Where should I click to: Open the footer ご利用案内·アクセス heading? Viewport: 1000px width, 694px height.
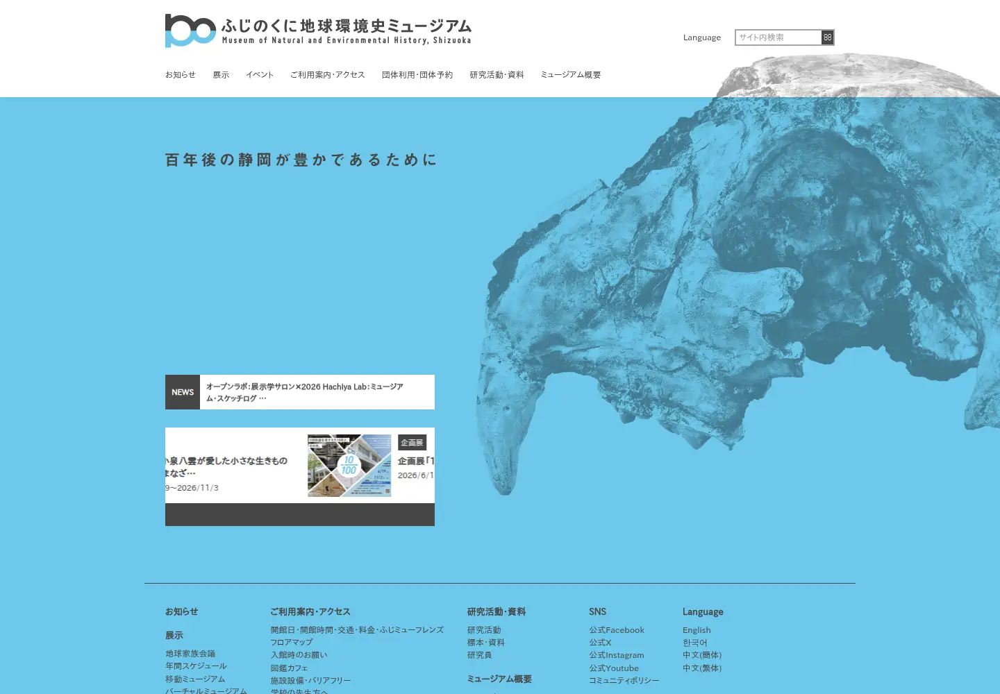pos(310,611)
